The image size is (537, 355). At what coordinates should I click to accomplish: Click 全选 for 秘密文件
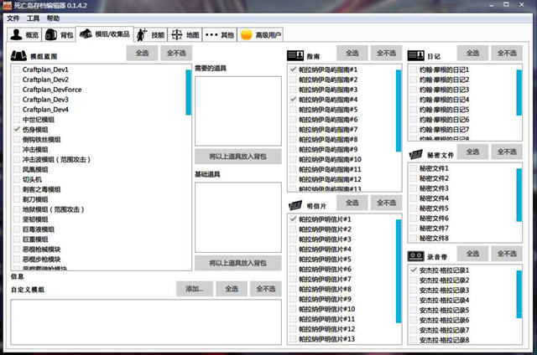click(472, 152)
